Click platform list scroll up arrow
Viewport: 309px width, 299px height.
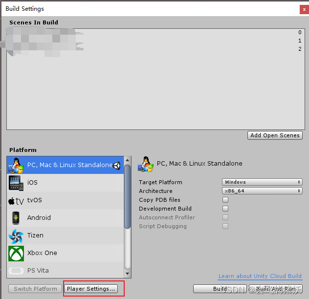127,160
